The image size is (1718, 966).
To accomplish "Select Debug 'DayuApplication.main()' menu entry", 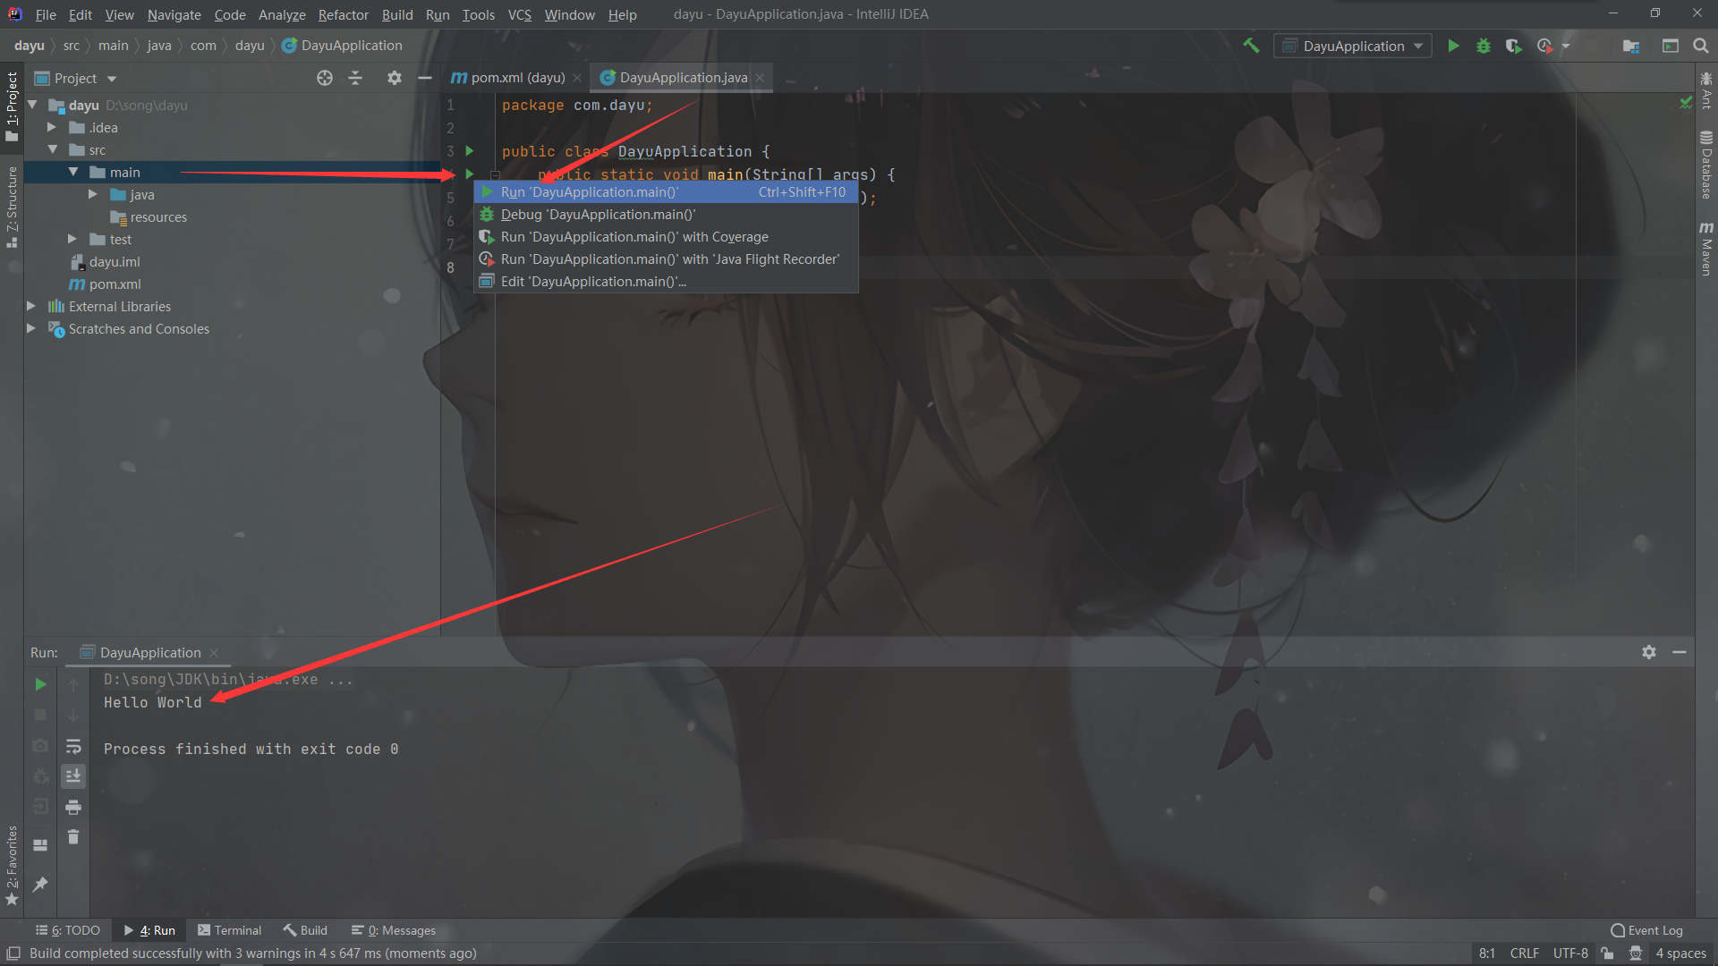I will 598,215.
